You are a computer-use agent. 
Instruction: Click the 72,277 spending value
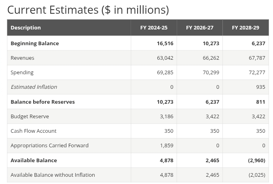point(257,73)
